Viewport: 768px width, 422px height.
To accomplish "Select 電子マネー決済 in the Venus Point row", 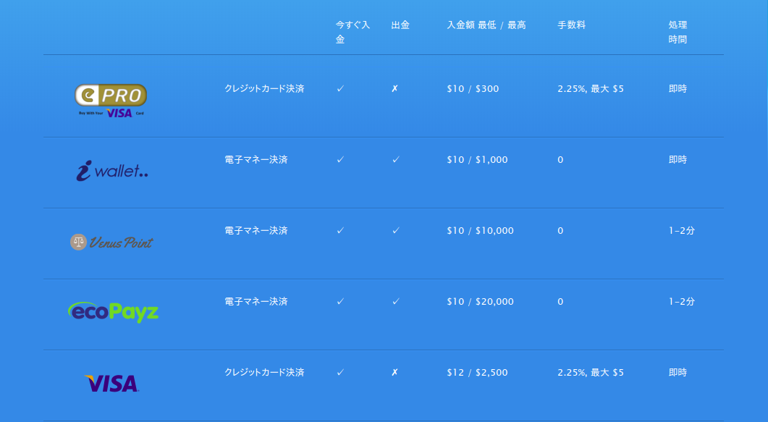I will coord(256,231).
